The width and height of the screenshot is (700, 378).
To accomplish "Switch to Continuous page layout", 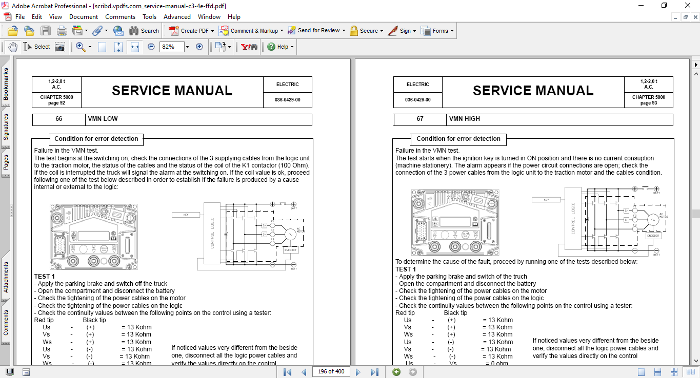I will coord(658,372).
